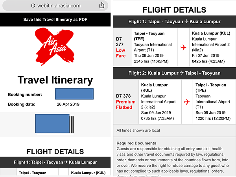Click the red plane icon for Flight 1
Viewport: 236px width, 177px height.
[183, 48]
